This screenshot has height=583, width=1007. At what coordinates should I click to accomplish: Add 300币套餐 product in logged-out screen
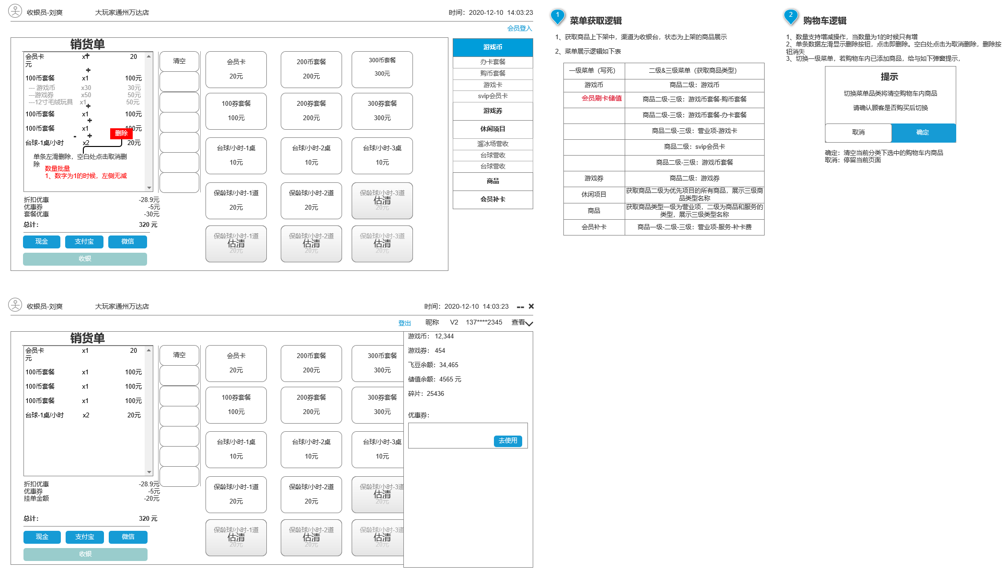[x=382, y=69]
